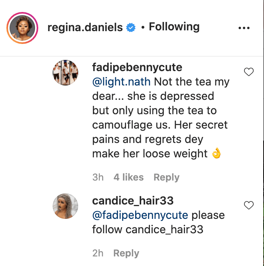Click the Following button in the header
264x266 pixels.
pos(174,27)
